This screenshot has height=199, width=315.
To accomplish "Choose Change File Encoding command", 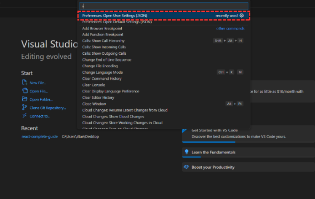I will click(164, 66).
